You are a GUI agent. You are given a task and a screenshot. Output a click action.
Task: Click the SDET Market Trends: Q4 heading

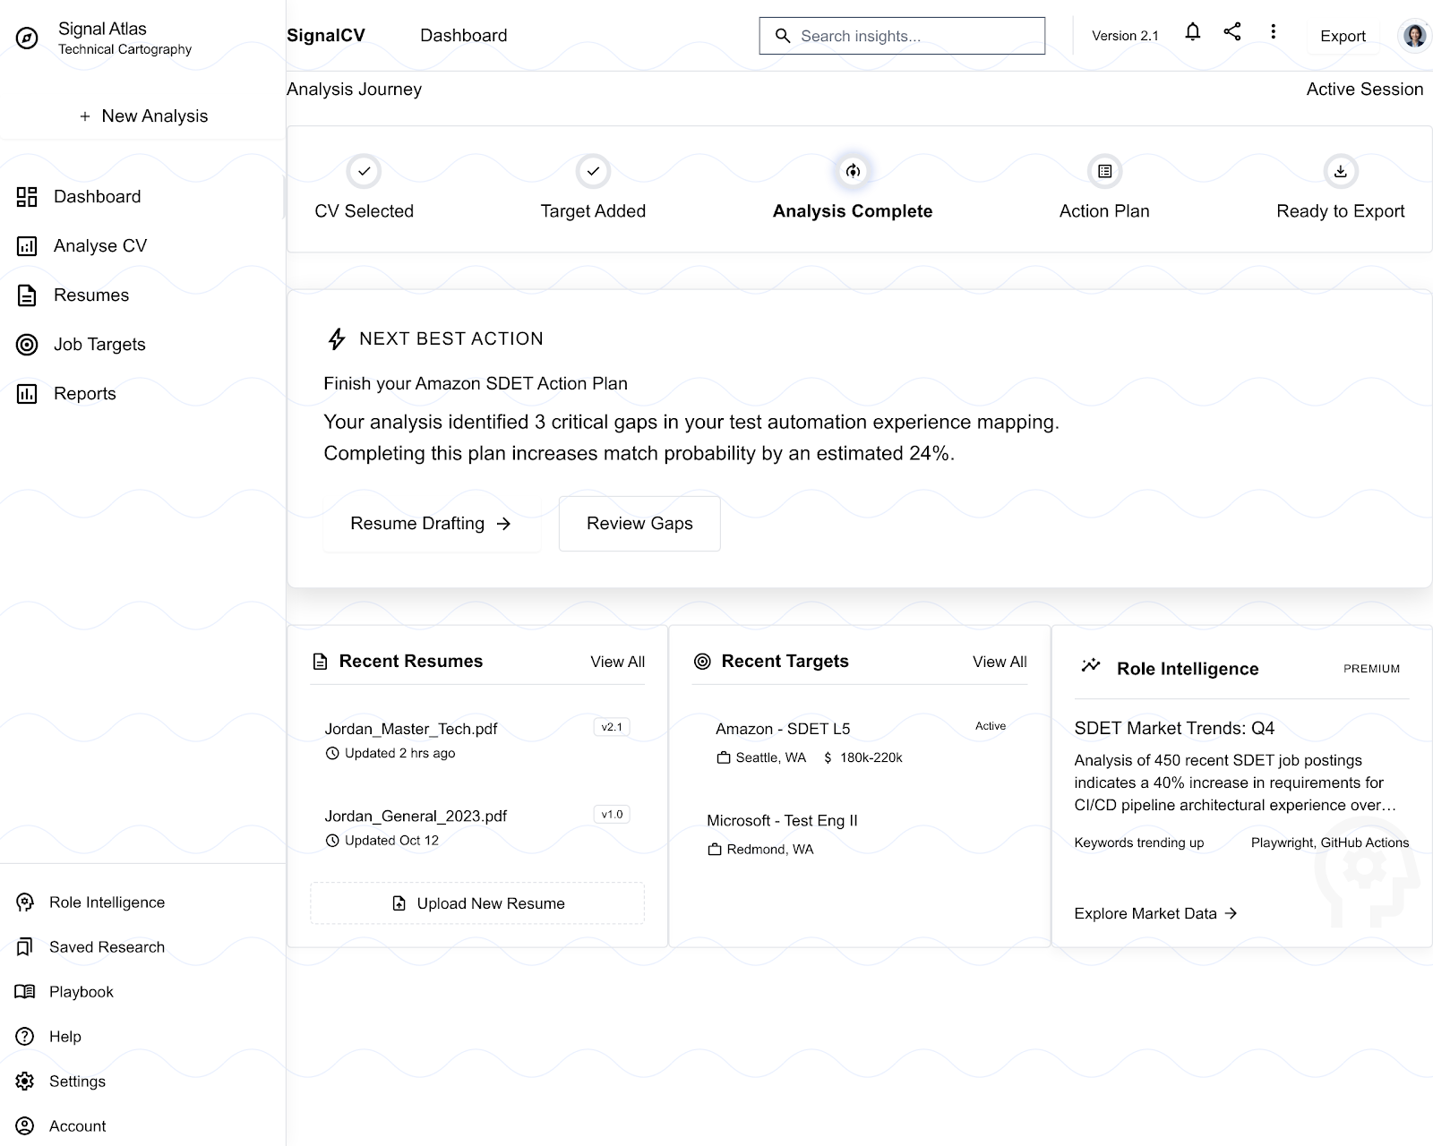tap(1174, 728)
